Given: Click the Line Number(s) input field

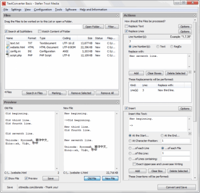Looking at the screenshot, I should (159, 41).
